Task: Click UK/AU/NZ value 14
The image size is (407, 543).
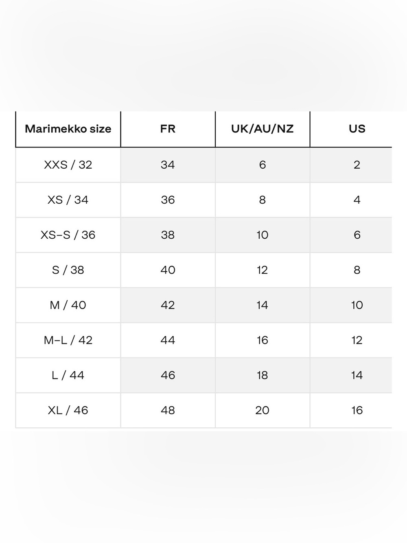Action: click(263, 305)
